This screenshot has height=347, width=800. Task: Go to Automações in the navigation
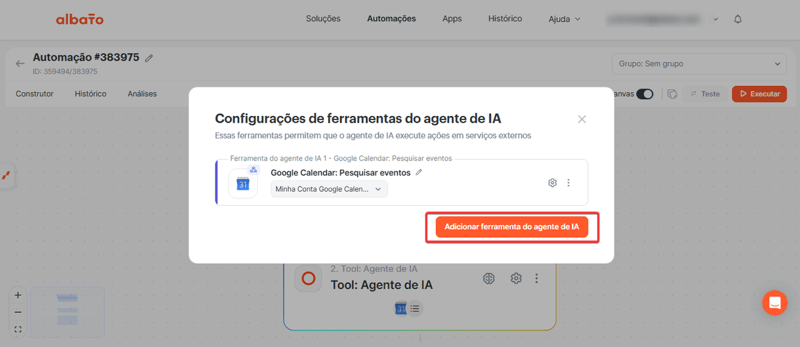(391, 19)
